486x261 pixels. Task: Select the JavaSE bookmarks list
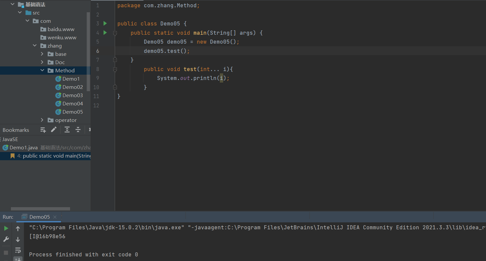10,139
